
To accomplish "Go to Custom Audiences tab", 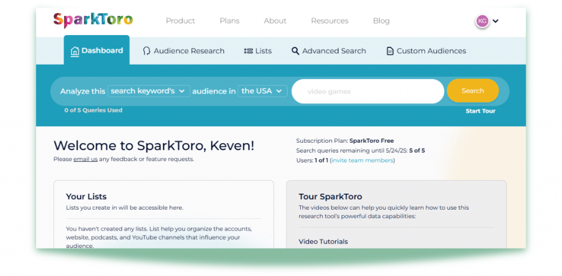I will [426, 51].
